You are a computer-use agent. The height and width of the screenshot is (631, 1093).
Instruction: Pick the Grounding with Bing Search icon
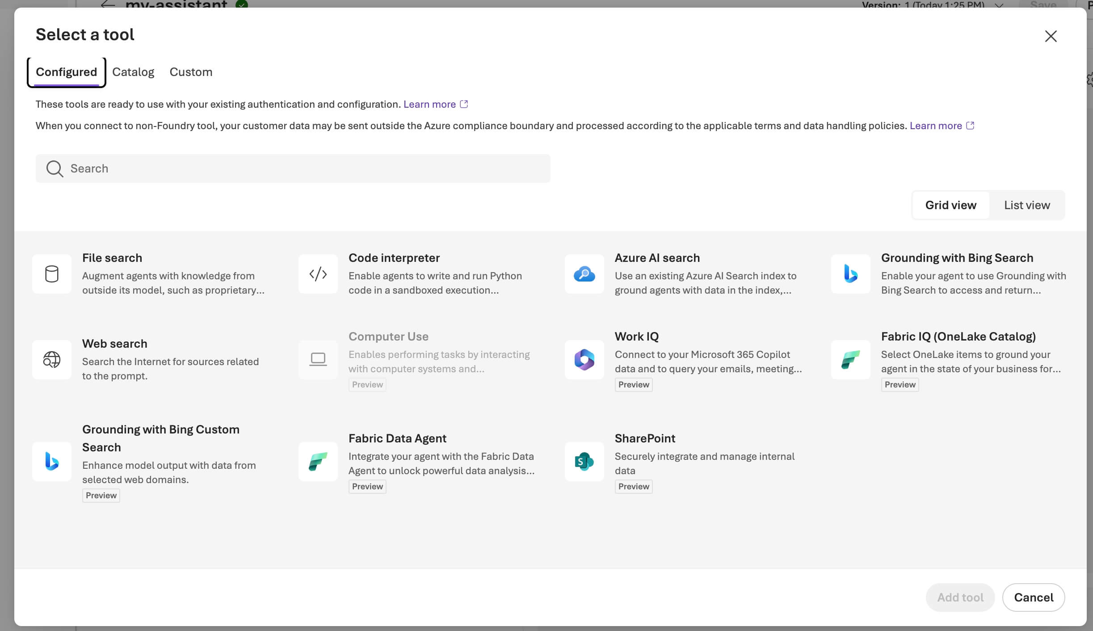[x=851, y=274]
